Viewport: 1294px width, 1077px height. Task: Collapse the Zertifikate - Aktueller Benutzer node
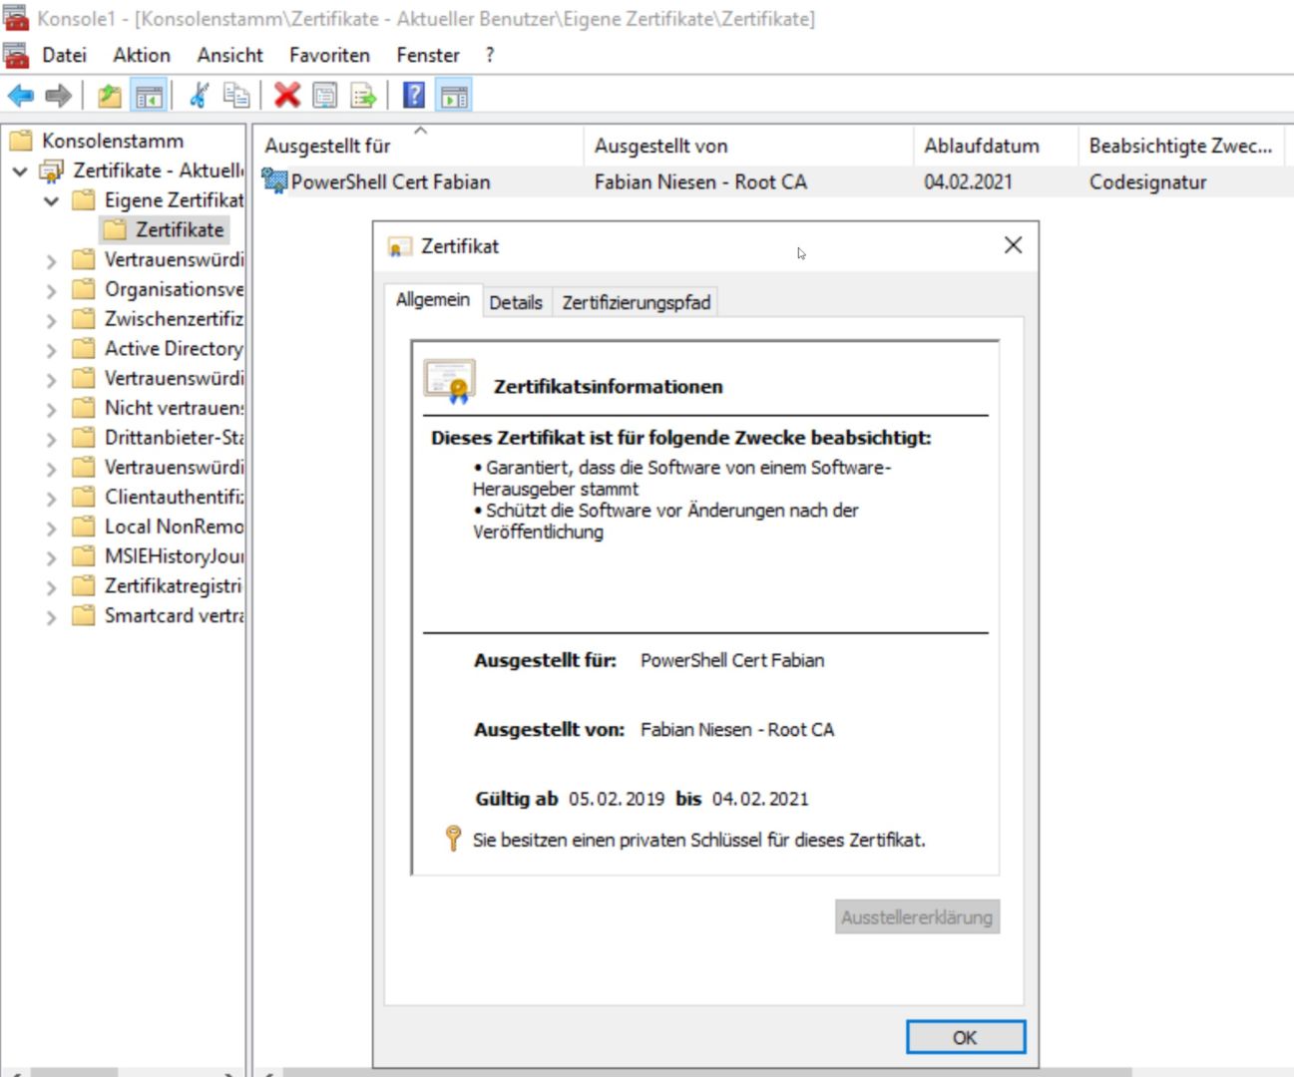coord(20,172)
